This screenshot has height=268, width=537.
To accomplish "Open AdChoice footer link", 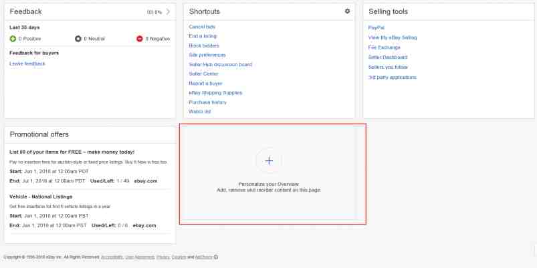I will click(204, 257).
